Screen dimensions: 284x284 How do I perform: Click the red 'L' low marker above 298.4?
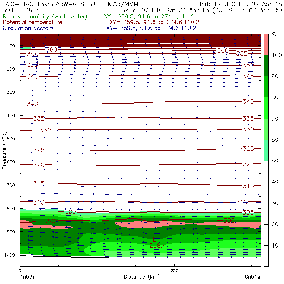pos(154,239)
